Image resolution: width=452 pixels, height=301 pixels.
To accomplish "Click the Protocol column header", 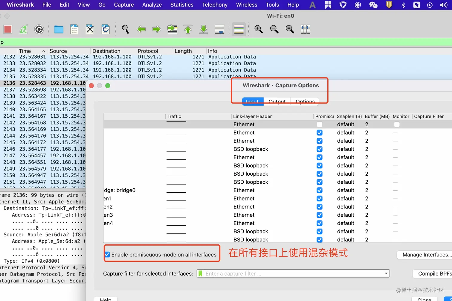I will (154, 51).
